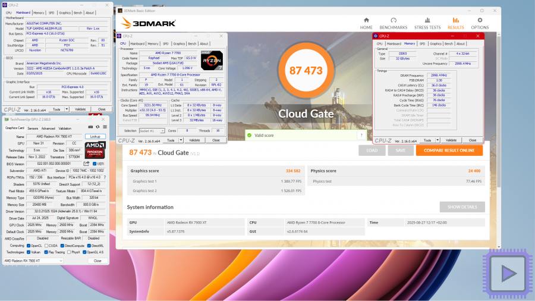
Task: Click Validate in CPU-Z memory window
Action: coord(451,140)
